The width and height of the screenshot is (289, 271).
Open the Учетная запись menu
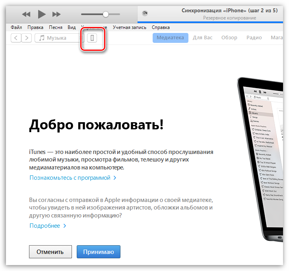pos(130,27)
